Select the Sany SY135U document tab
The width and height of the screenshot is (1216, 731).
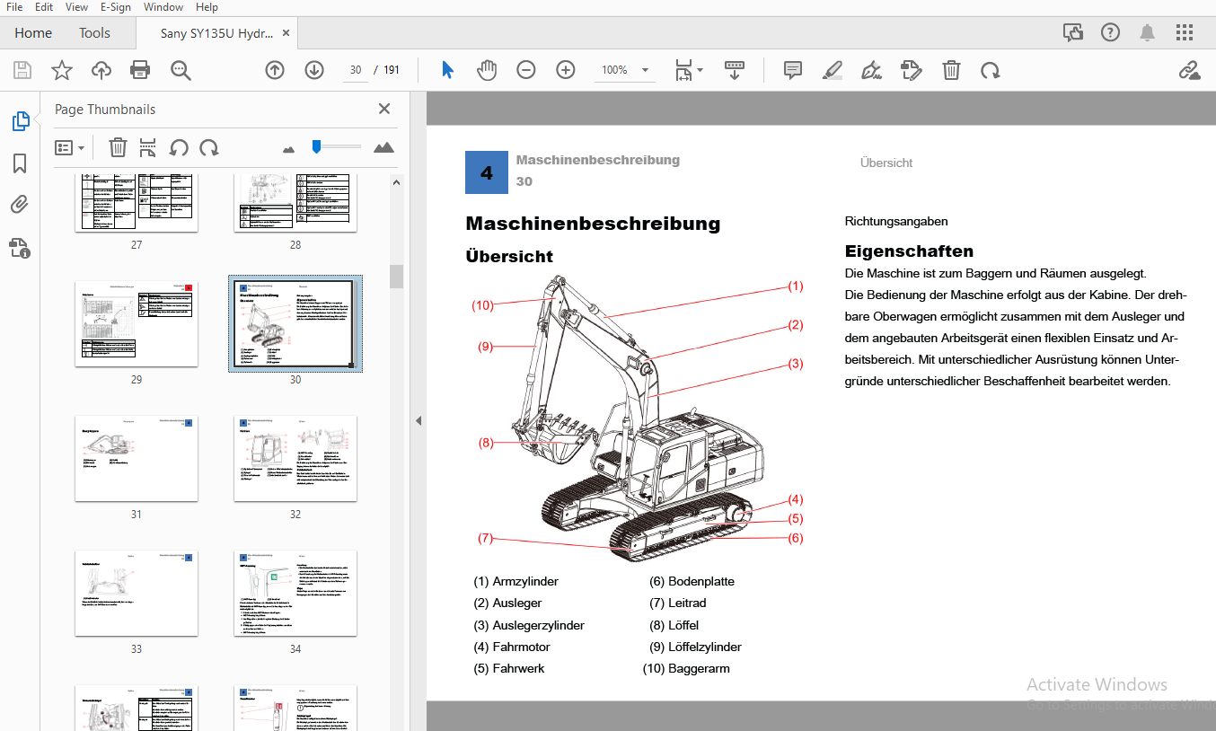[216, 33]
